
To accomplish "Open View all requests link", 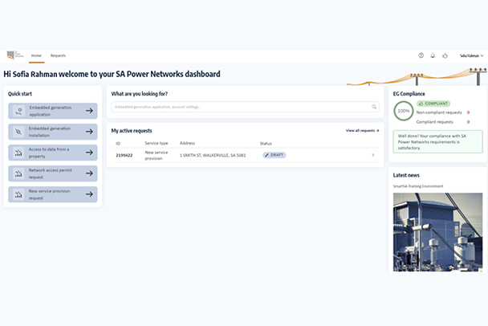I will [x=362, y=130].
